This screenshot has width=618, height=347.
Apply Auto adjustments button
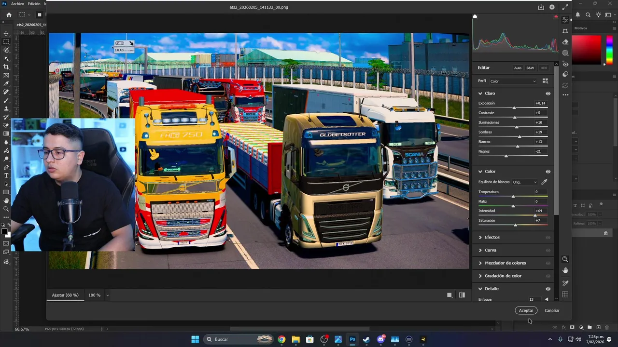tap(518, 68)
